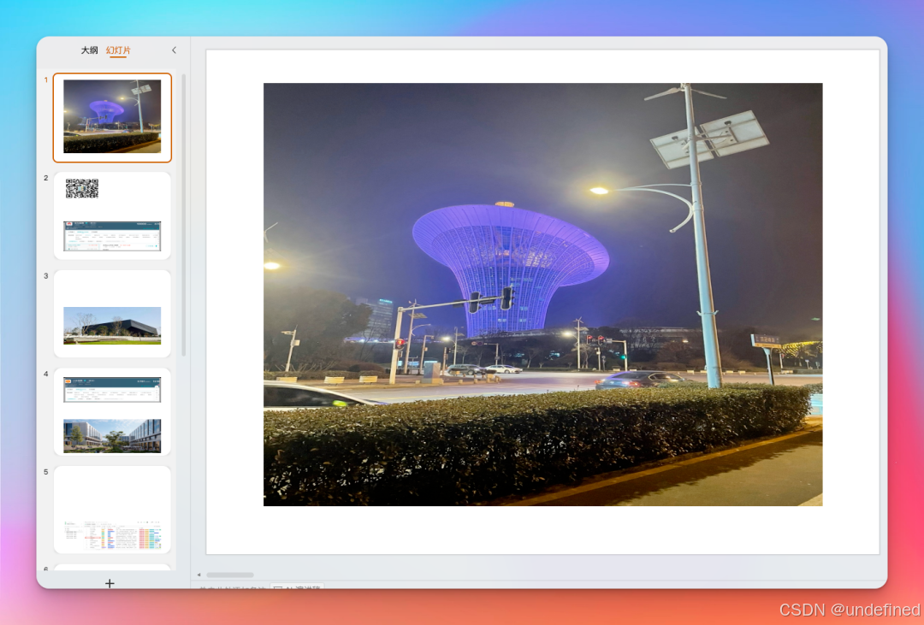Select slide 4 thumbnail with office courtyard
Image resolution: width=924 pixels, height=625 pixels.
tap(112, 412)
